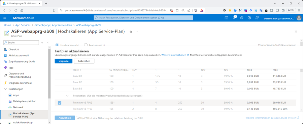Open the more options ellipsis beside title
This screenshot has width=303, height=124.
tap(137, 32)
